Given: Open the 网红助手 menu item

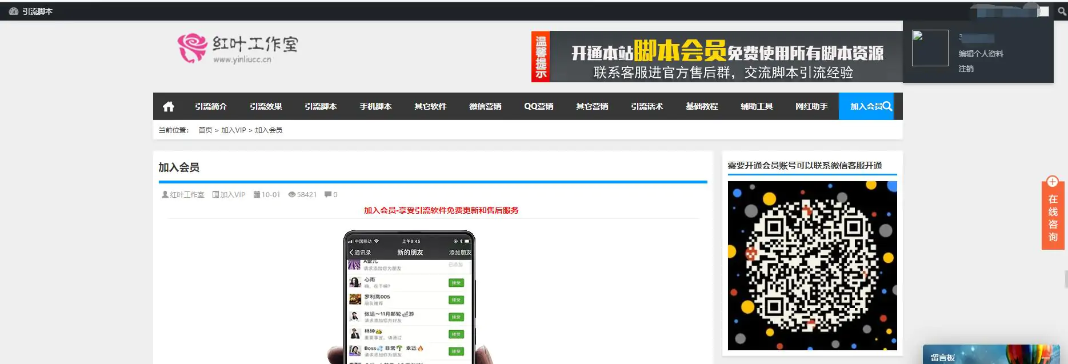Looking at the screenshot, I should (811, 106).
